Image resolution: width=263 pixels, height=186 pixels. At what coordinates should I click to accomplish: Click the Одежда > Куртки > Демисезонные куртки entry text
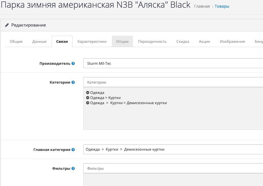[x=128, y=103]
